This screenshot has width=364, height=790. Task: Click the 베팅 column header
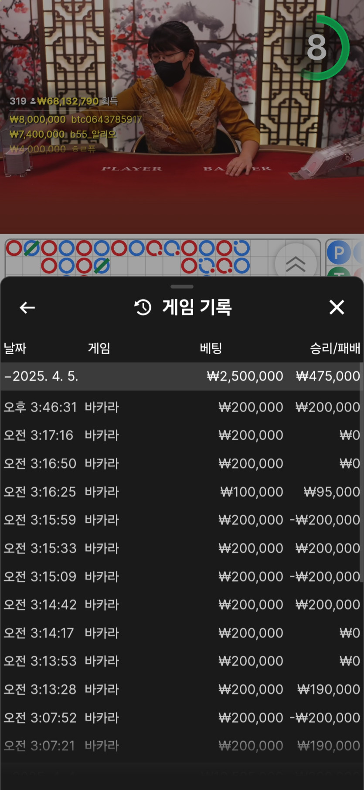tap(211, 348)
